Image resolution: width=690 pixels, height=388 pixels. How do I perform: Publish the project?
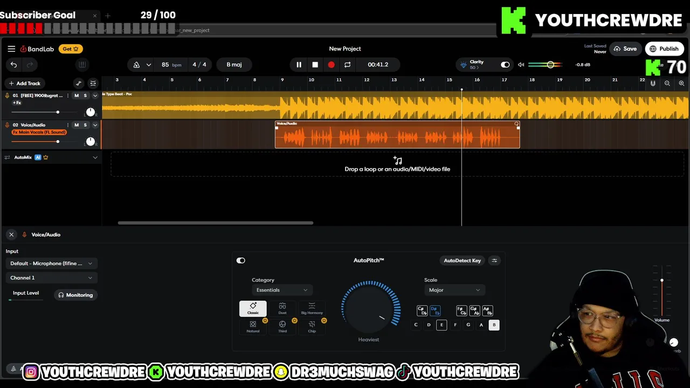pos(664,48)
